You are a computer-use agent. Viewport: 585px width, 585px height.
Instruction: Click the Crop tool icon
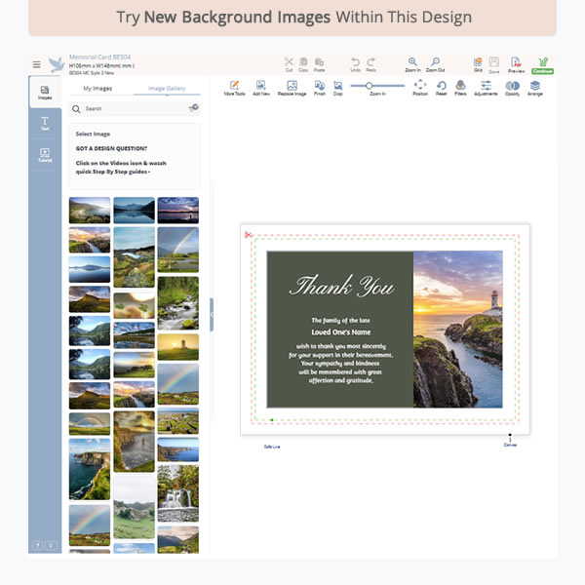[x=337, y=86]
